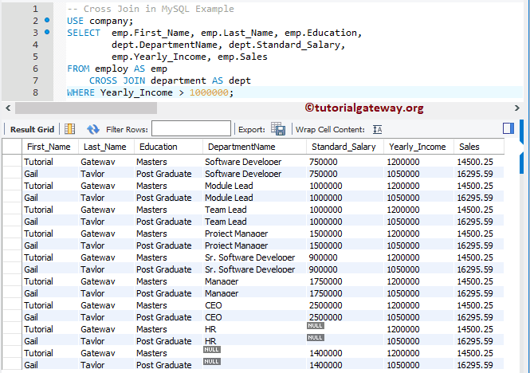Screen dimensions: 530x373
Task: Sort by Last_Name column header
Action: click(x=104, y=147)
